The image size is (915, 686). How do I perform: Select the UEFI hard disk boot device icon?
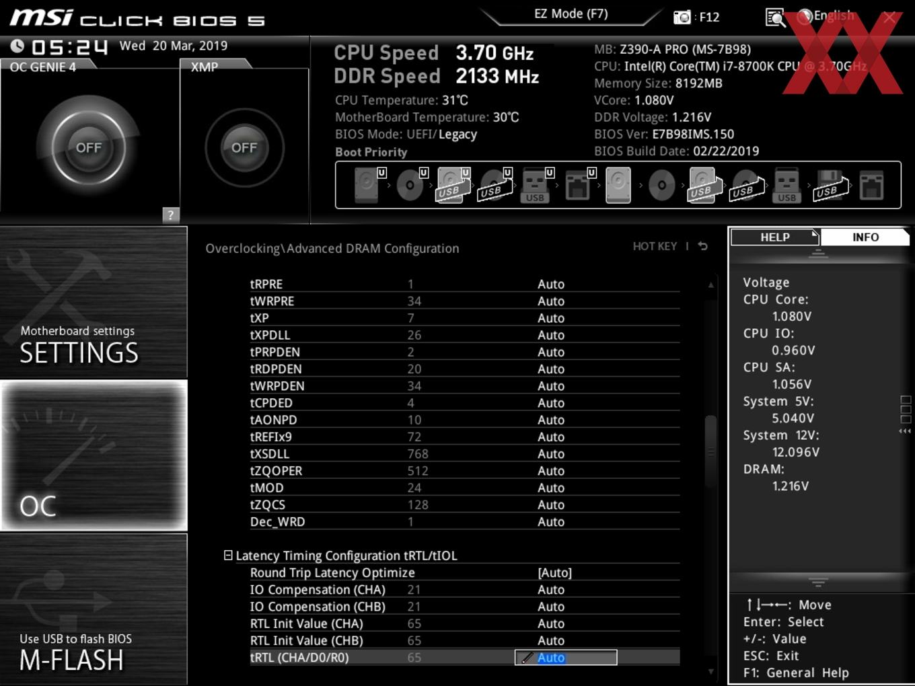(x=368, y=185)
